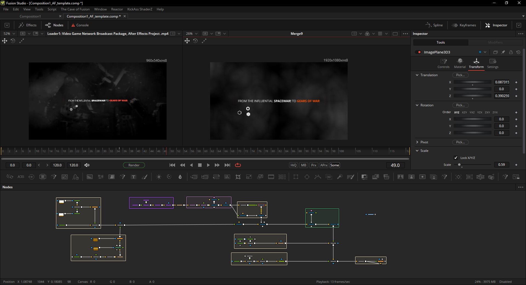Screen dimensions: 526x285
Task: Toggle the audio mute speaker icon
Action: [x=87, y=165]
